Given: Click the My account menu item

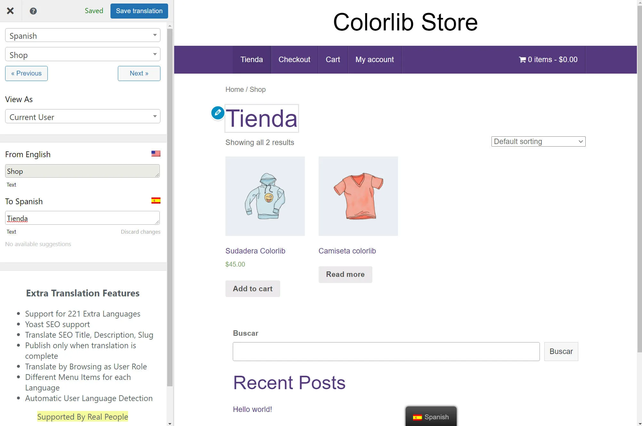Looking at the screenshot, I should tap(375, 60).
